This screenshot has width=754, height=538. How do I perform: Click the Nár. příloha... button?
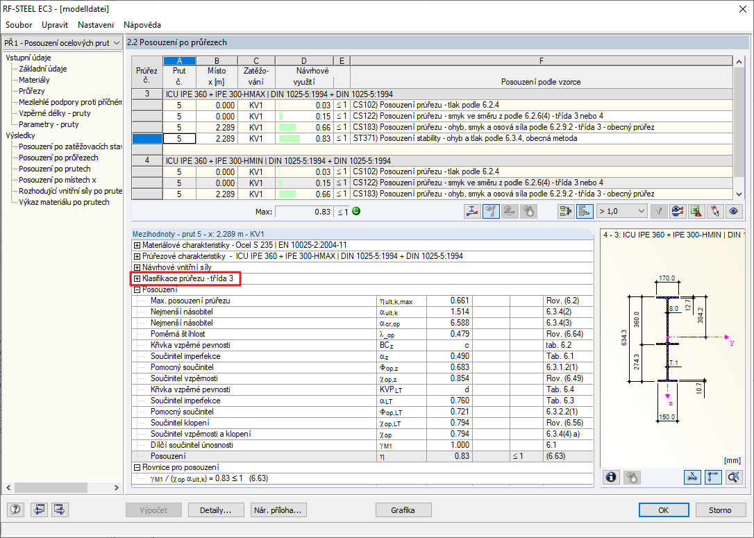278,510
